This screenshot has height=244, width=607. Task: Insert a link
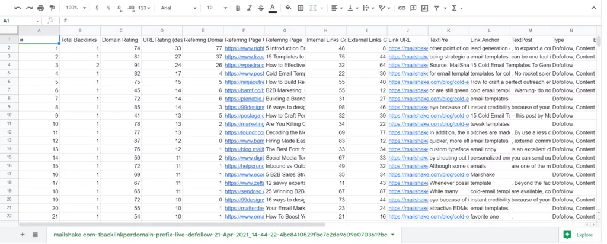[402, 8]
